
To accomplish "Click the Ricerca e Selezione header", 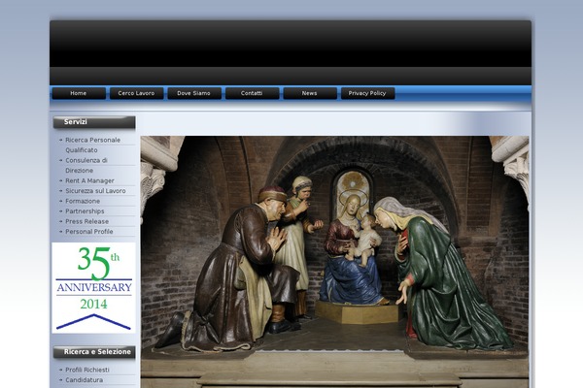I will [93, 352].
